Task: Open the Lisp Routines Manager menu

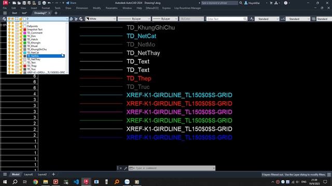Action: (x=188, y=8)
